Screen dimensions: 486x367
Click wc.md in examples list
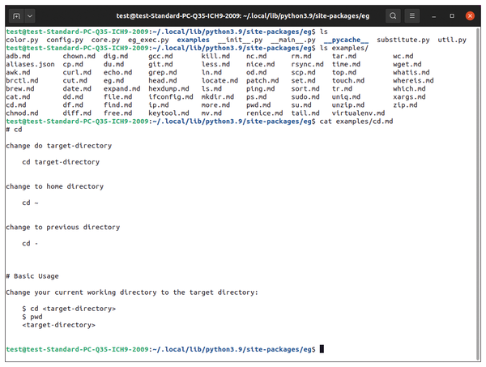pos(403,56)
